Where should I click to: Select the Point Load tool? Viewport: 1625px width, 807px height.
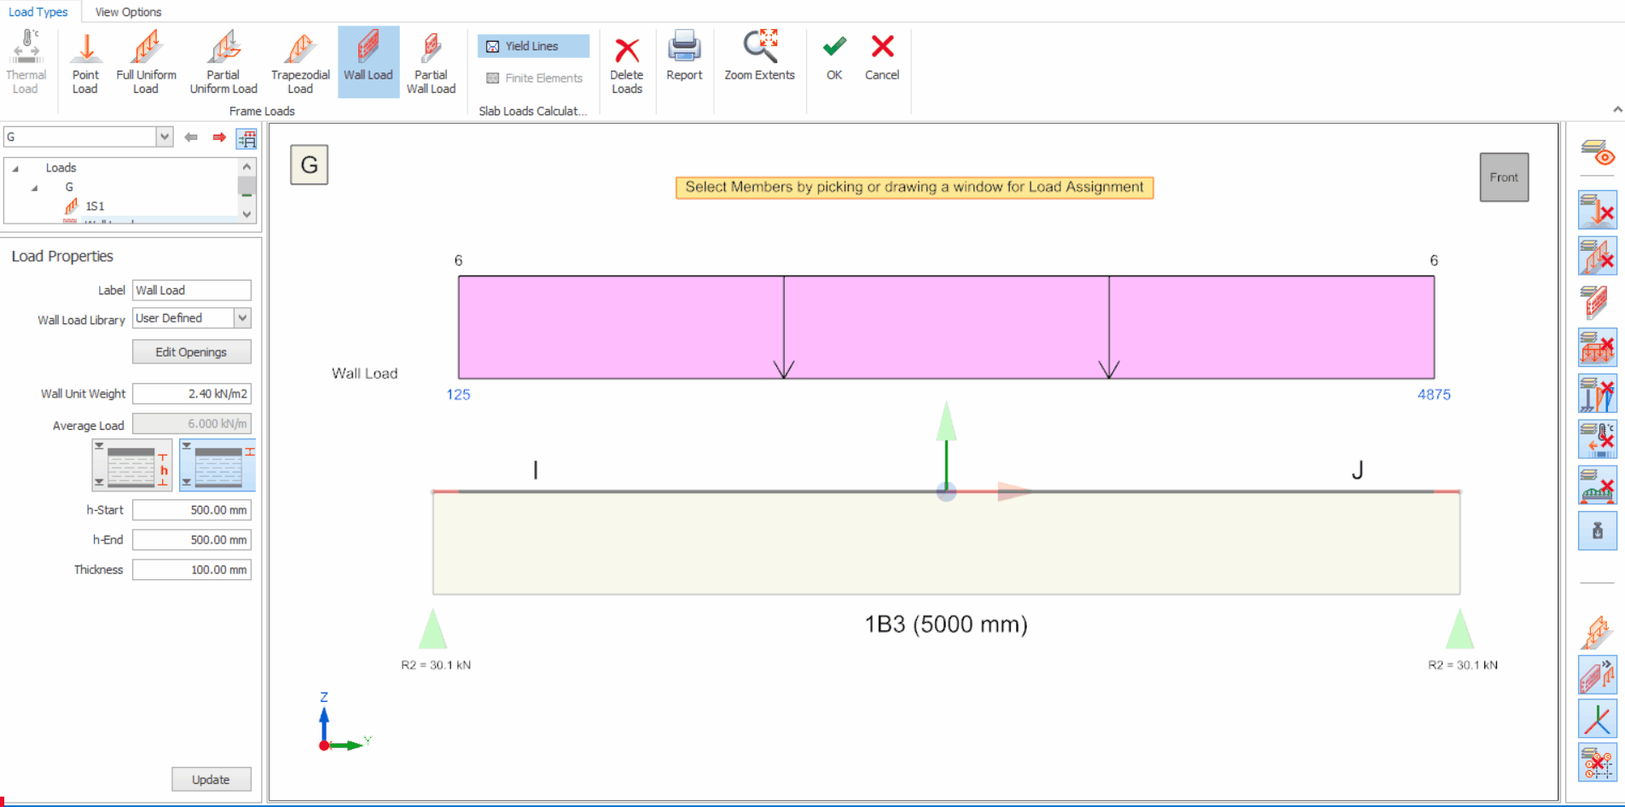point(85,61)
